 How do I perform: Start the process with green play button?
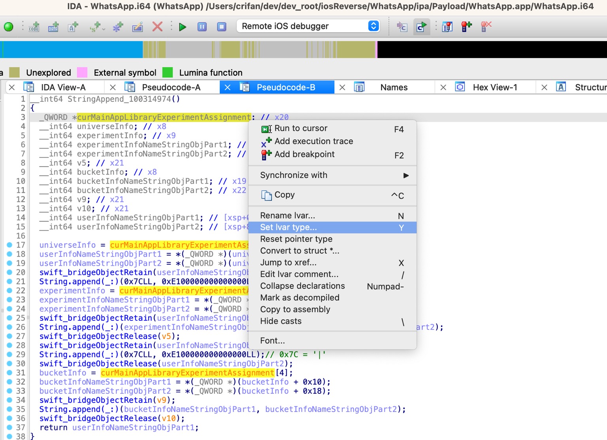[183, 27]
